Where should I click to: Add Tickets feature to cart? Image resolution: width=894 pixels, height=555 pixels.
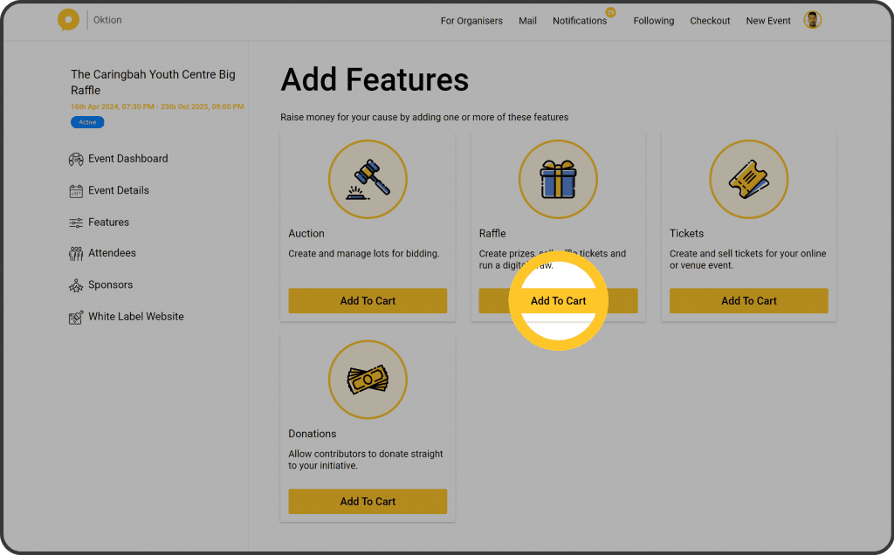point(748,301)
